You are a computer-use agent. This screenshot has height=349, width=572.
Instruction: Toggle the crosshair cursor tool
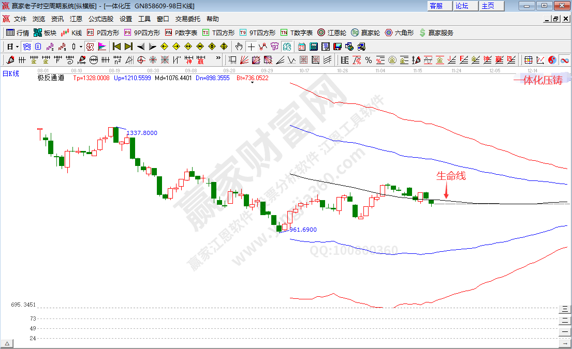[x=251, y=47]
